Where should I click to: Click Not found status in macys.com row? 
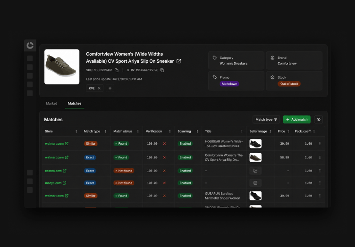[124, 183]
